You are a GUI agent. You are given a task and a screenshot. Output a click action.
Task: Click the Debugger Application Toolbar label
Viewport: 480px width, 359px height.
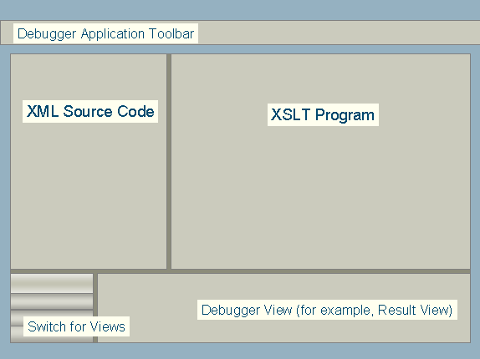click(x=105, y=33)
